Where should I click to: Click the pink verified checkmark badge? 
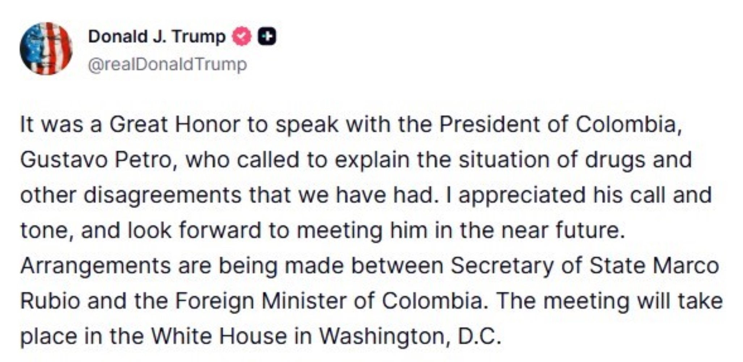click(x=241, y=37)
